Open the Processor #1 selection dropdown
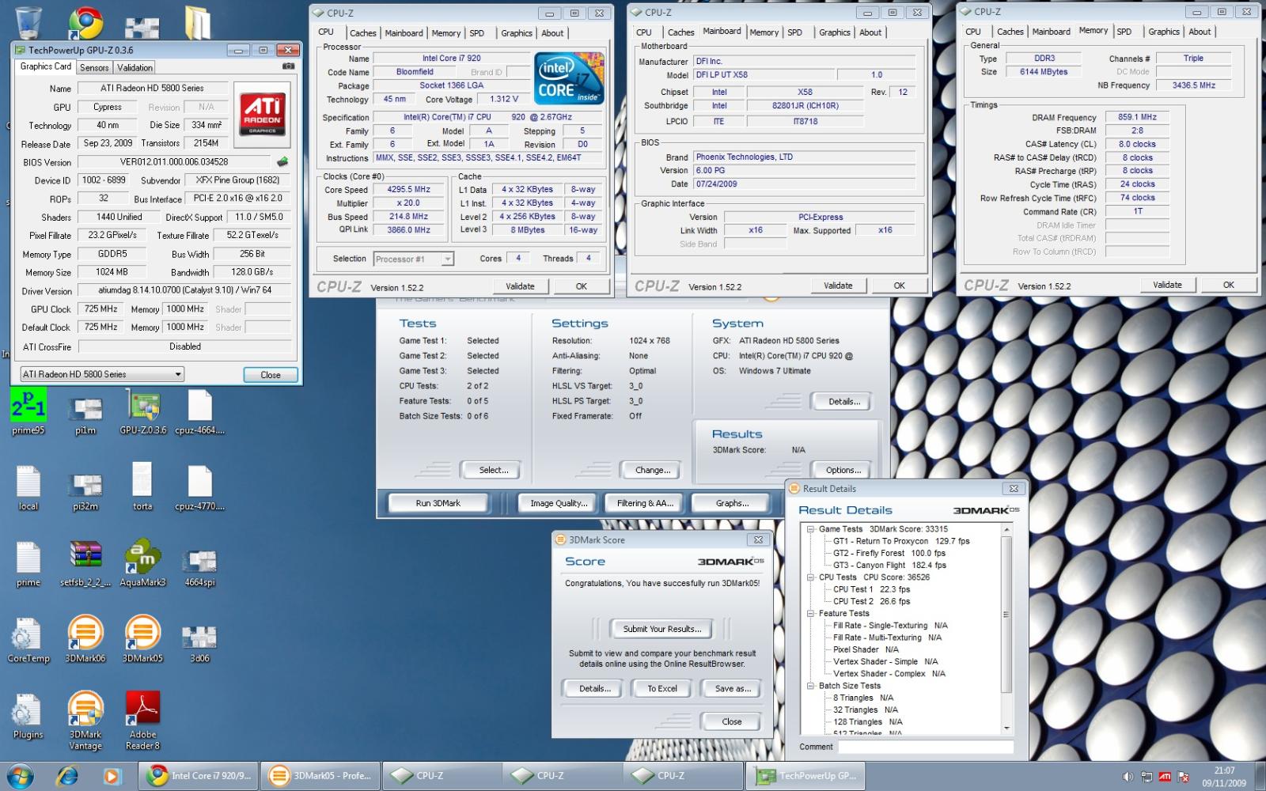The width and height of the screenshot is (1266, 791). [x=413, y=259]
